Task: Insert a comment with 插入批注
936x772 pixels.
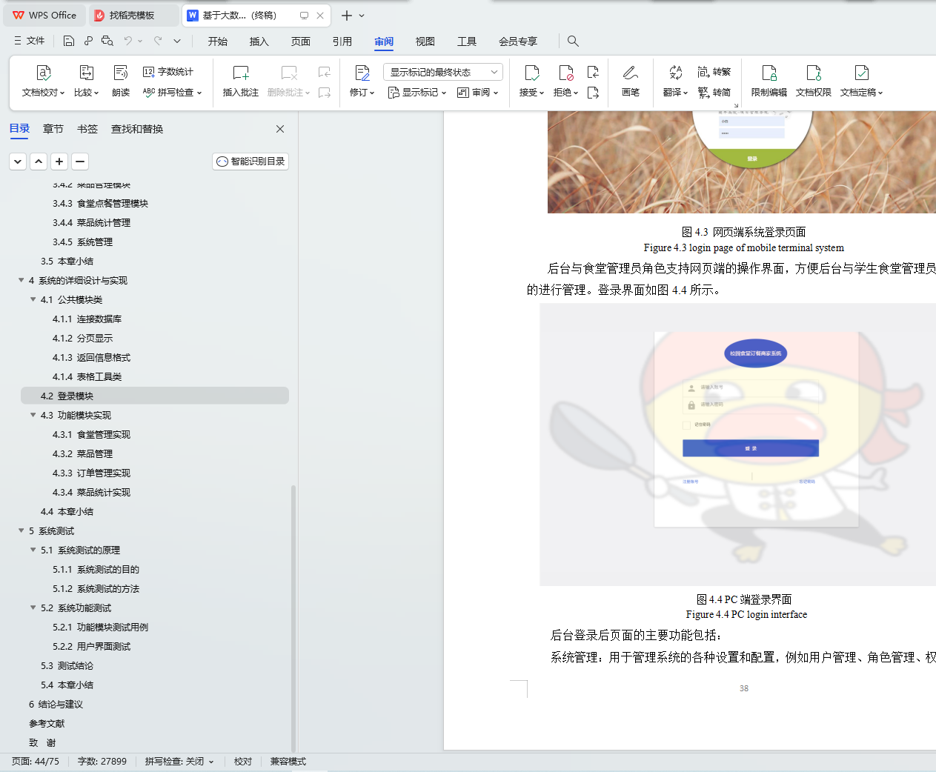Action: pyautogui.click(x=241, y=81)
